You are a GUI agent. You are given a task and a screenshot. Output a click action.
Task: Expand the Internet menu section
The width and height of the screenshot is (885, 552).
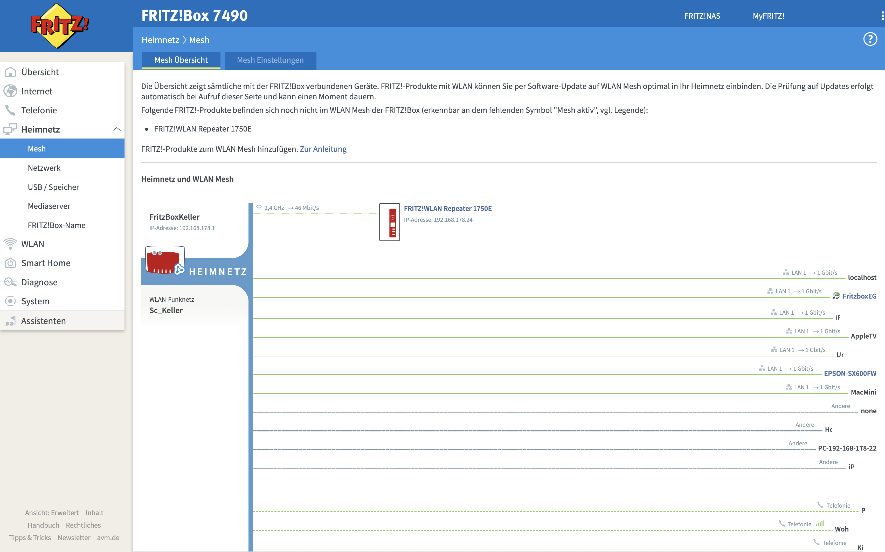[37, 91]
